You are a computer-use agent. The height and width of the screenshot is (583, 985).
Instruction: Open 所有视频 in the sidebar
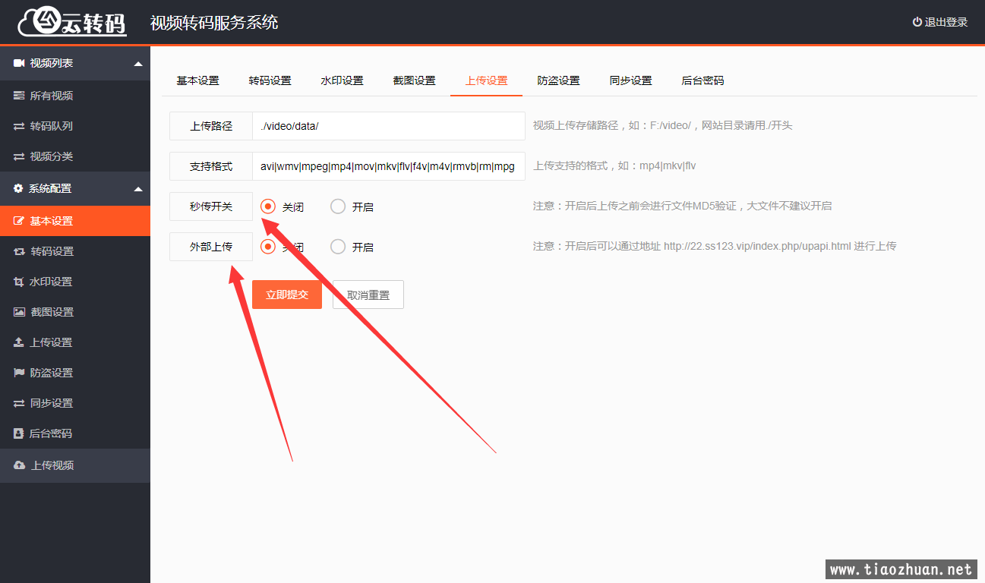pyautogui.click(x=75, y=96)
